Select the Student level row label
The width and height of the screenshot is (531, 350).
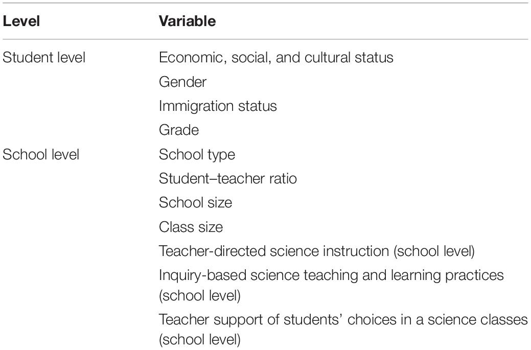point(44,57)
